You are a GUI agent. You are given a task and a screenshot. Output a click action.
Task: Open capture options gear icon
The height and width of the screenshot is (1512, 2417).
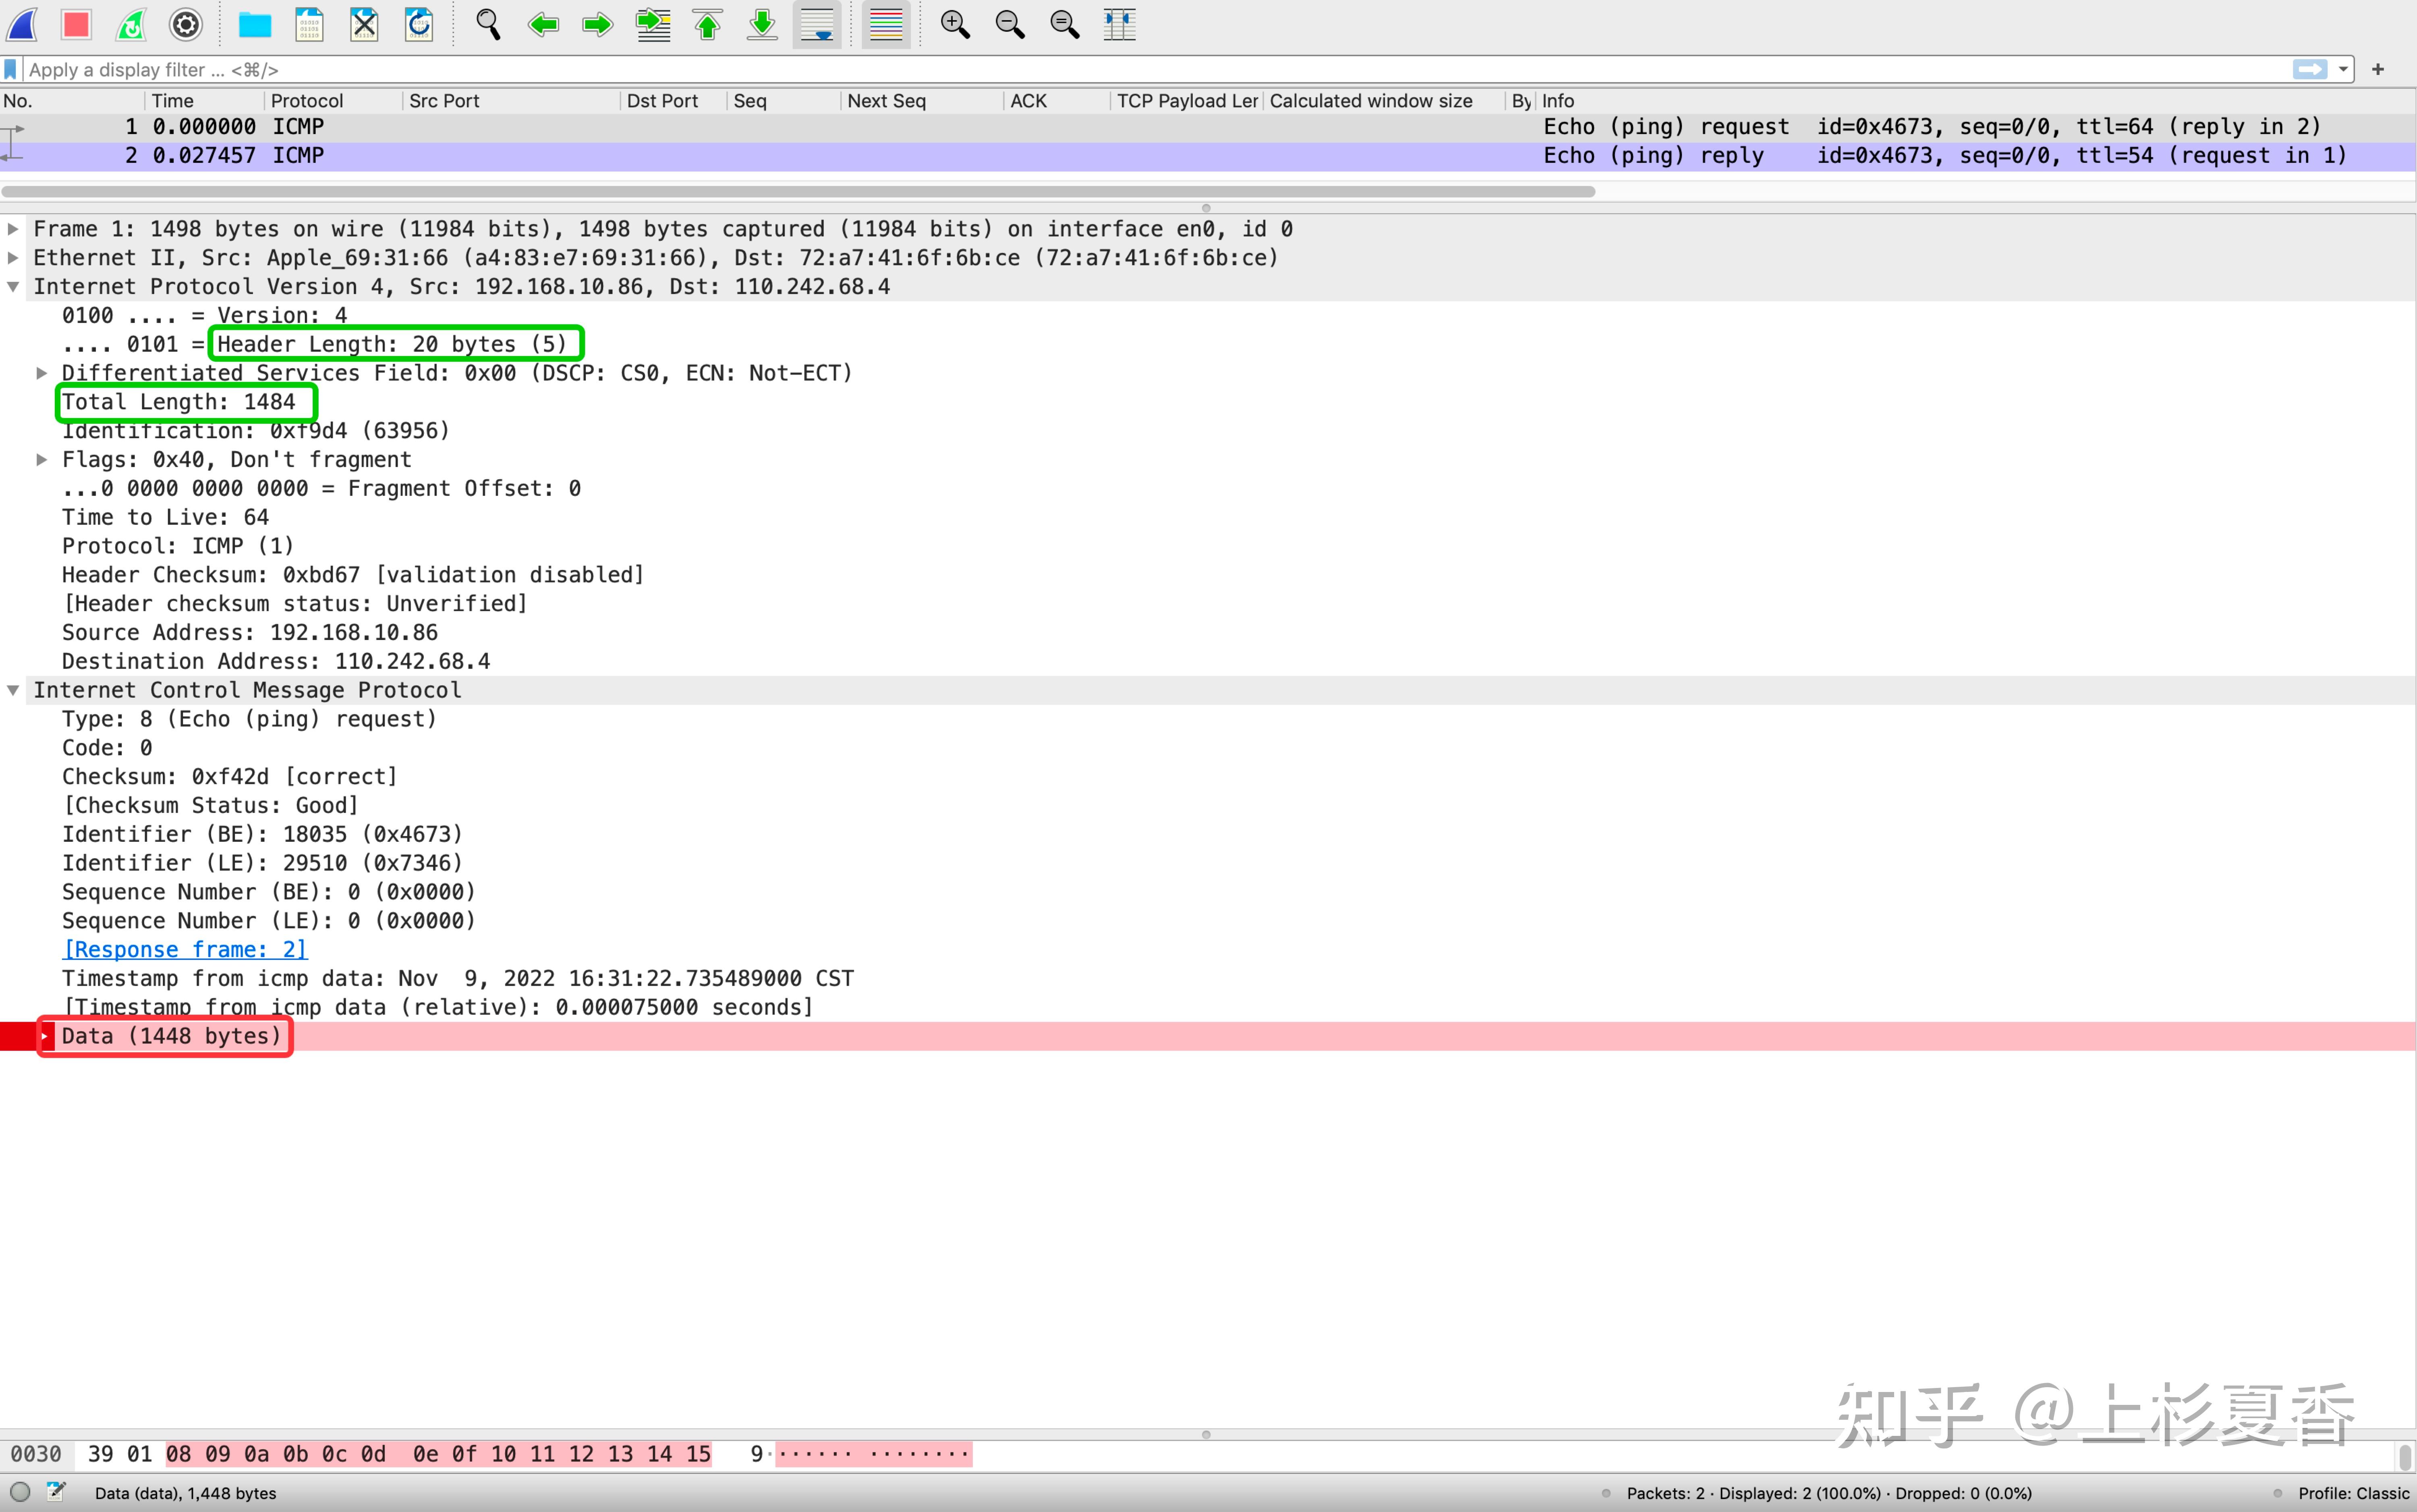coord(186,24)
